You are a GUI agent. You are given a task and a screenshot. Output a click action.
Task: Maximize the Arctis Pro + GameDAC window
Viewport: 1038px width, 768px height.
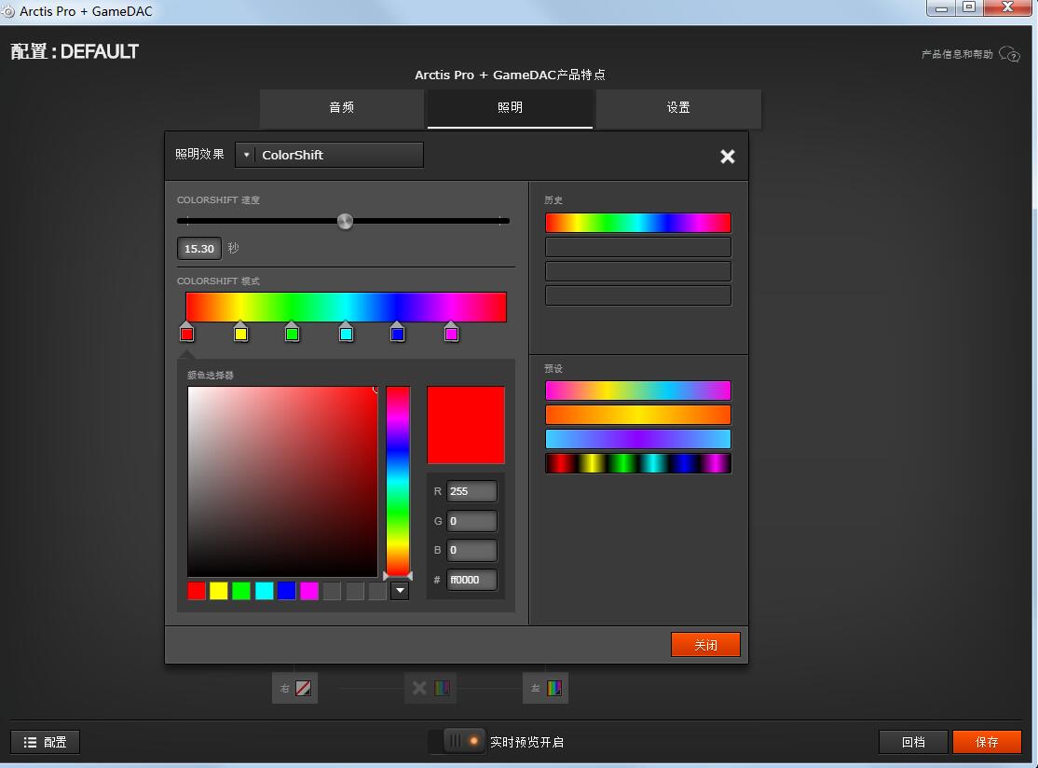coord(969,7)
